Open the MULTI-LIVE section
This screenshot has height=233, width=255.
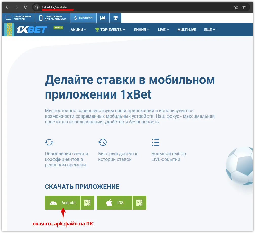pyautogui.click(x=187, y=30)
